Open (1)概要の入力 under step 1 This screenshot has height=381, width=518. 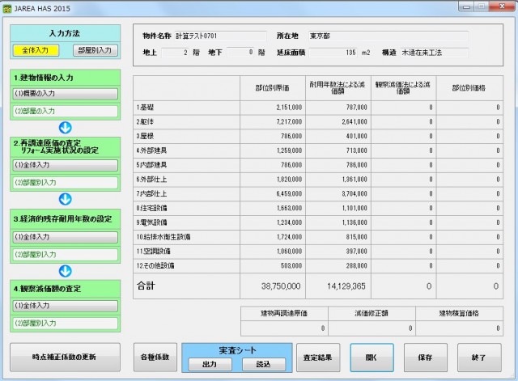[x=65, y=94]
